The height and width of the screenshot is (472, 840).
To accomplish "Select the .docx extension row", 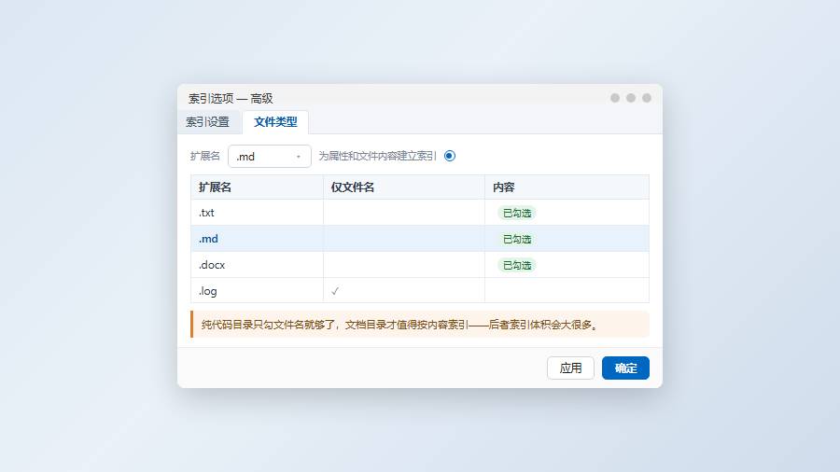I will tap(420, 265).
